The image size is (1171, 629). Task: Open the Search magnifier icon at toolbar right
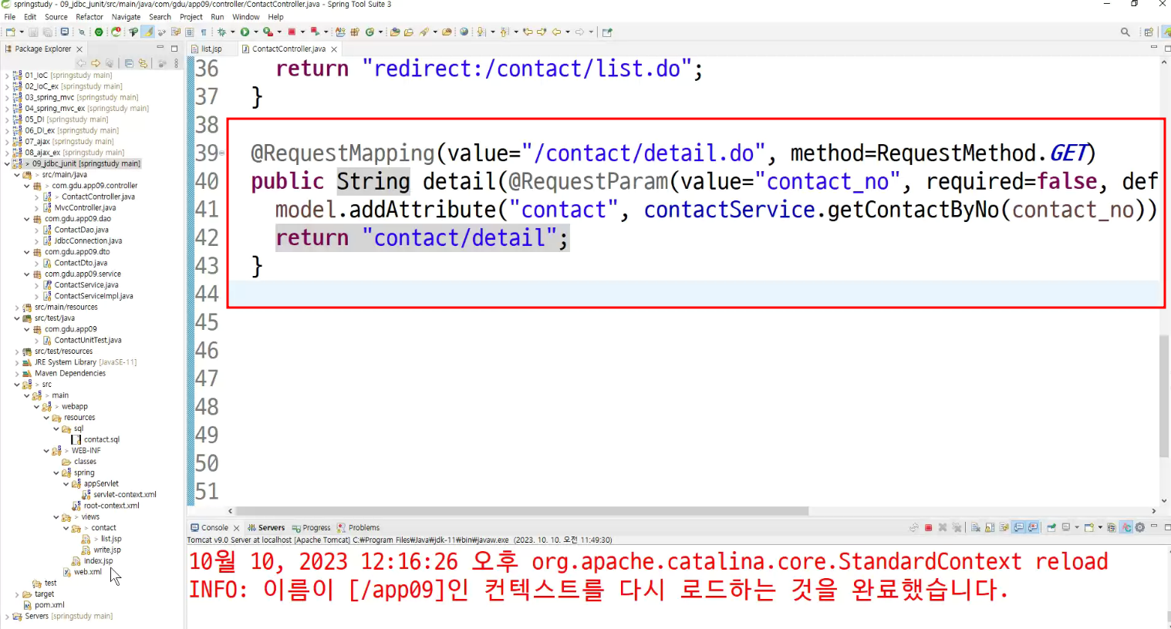(1125, 32)
